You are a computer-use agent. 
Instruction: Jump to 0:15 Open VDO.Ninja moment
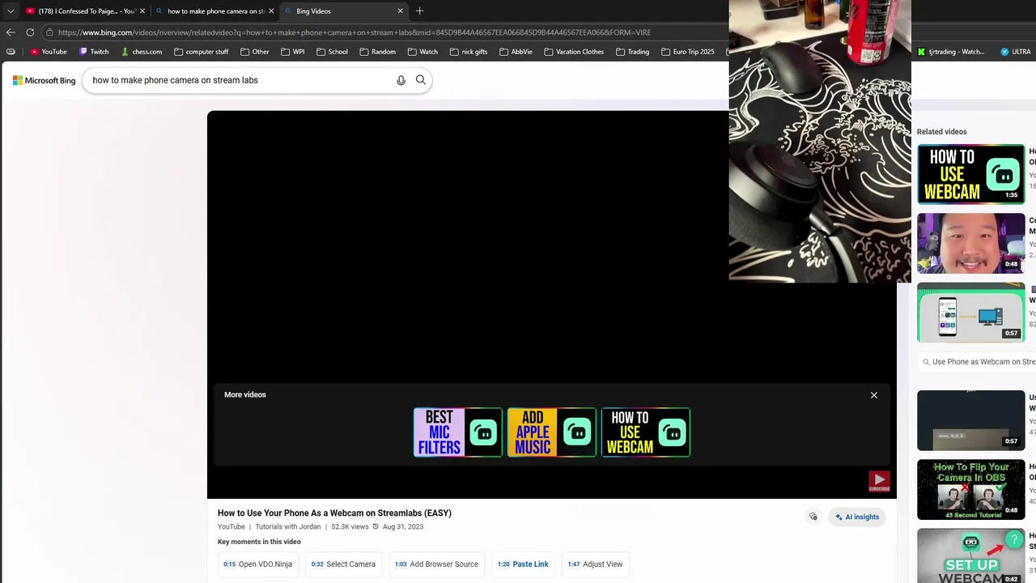click(258, 564)
